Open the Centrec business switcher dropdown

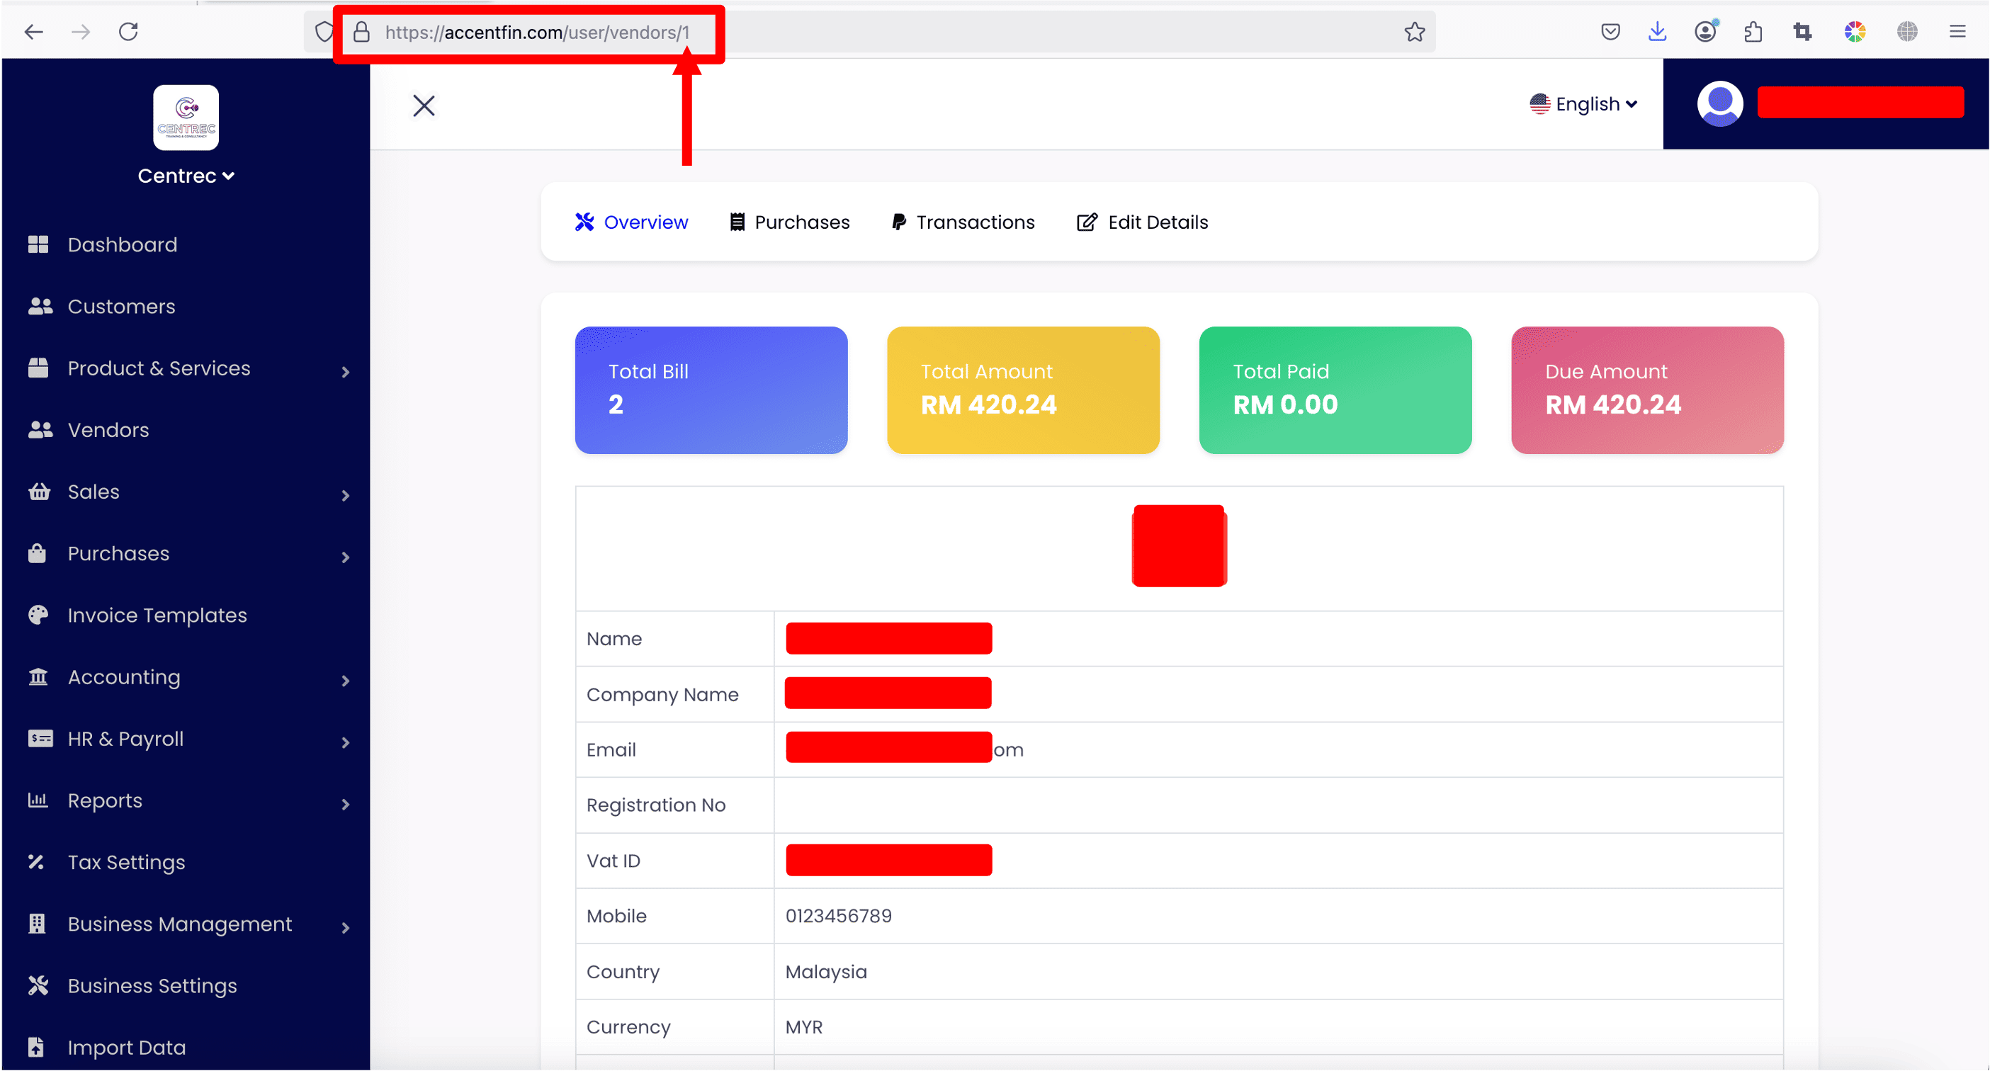pyautogui.click(x=186, y=176)
